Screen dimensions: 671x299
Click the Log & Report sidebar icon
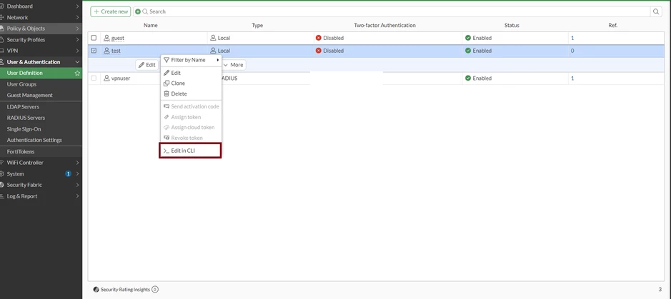[x=1, y=196]
